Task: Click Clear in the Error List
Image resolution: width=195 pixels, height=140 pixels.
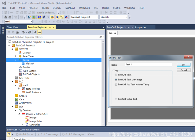Action: pyautogui.click(x=91, y=134)
